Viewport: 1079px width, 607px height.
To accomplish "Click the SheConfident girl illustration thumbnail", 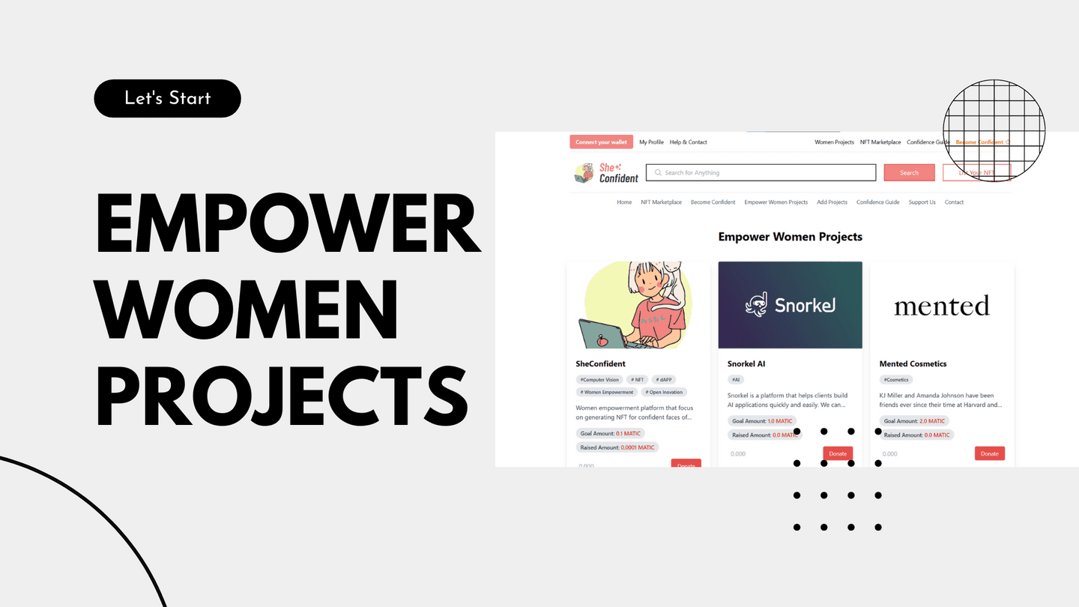I will click(638, 305).
